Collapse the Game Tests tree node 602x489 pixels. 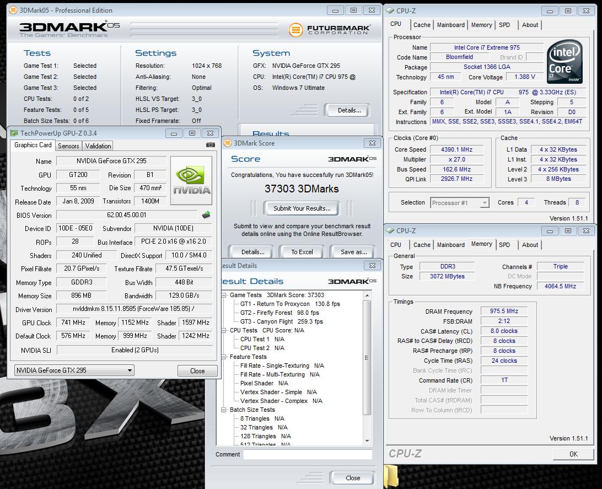224,295
